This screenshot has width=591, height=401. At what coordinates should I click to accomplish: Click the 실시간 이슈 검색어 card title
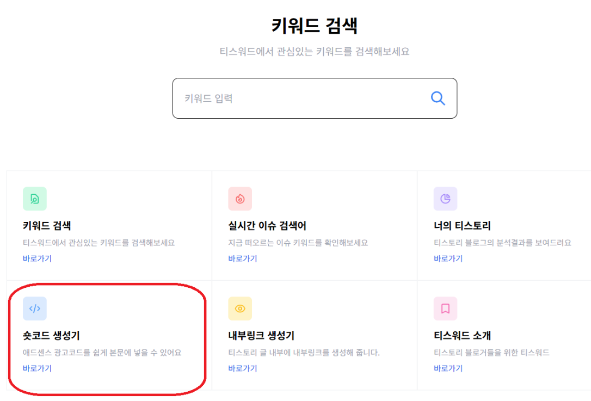click(267, 226)
